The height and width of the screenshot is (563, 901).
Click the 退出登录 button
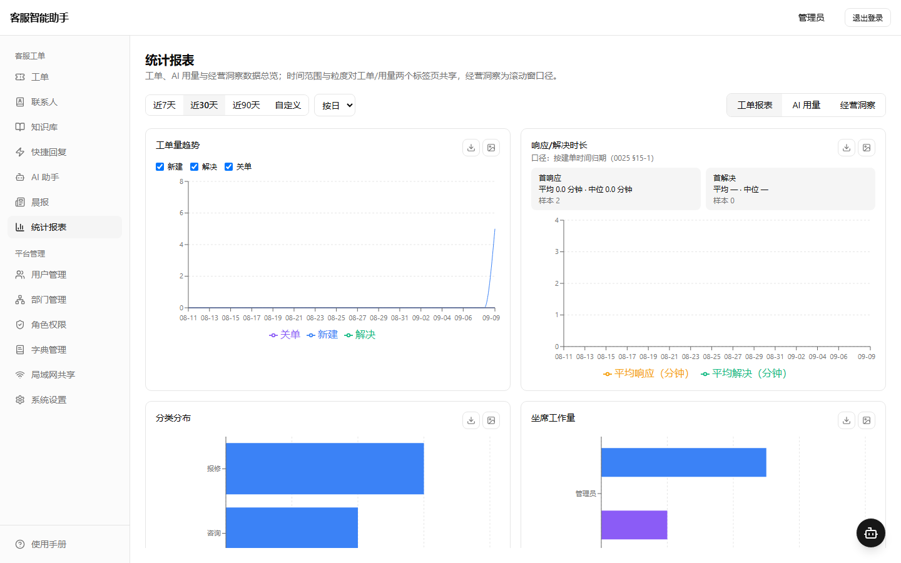coord(867,18)
